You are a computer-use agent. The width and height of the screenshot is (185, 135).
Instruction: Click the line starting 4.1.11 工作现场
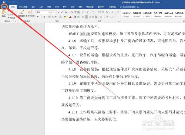click(127, 112)
